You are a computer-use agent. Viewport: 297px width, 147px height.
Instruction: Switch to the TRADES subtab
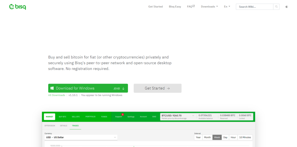[75, 126]
